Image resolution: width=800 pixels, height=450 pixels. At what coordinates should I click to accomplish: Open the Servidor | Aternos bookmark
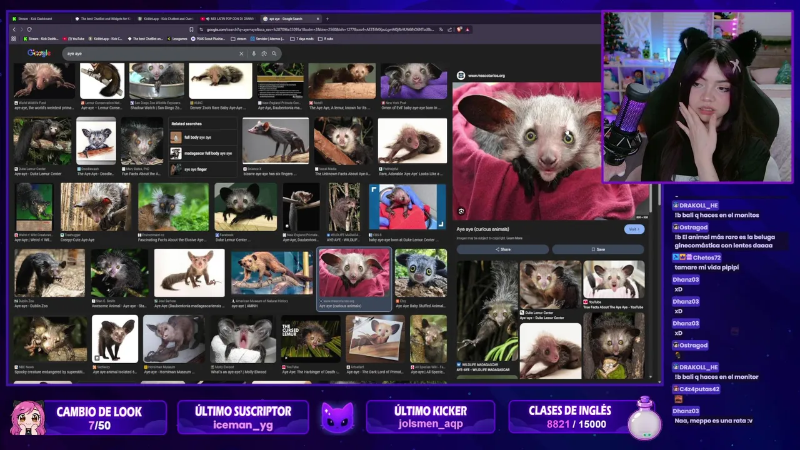(x=267, y=39)
